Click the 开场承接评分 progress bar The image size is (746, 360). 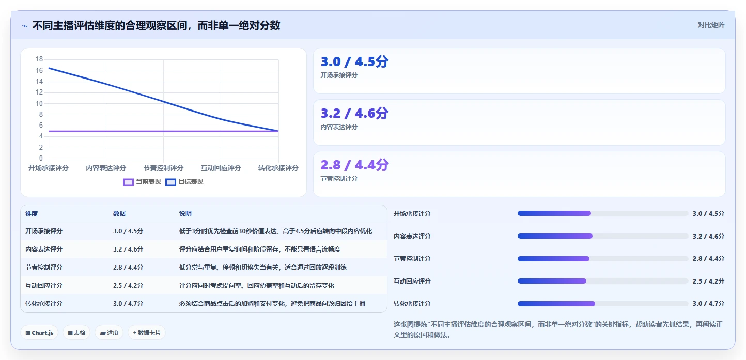click(x=603, y=213)
